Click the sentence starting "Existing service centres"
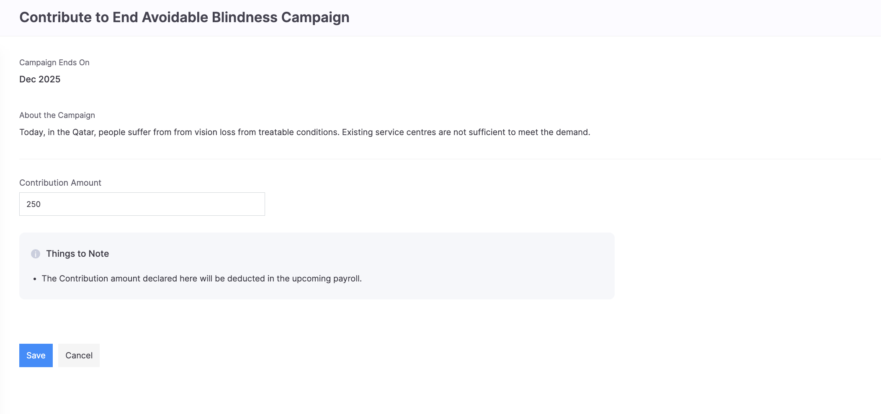Screen dimensions: 881x414 [x=466, y=133]
